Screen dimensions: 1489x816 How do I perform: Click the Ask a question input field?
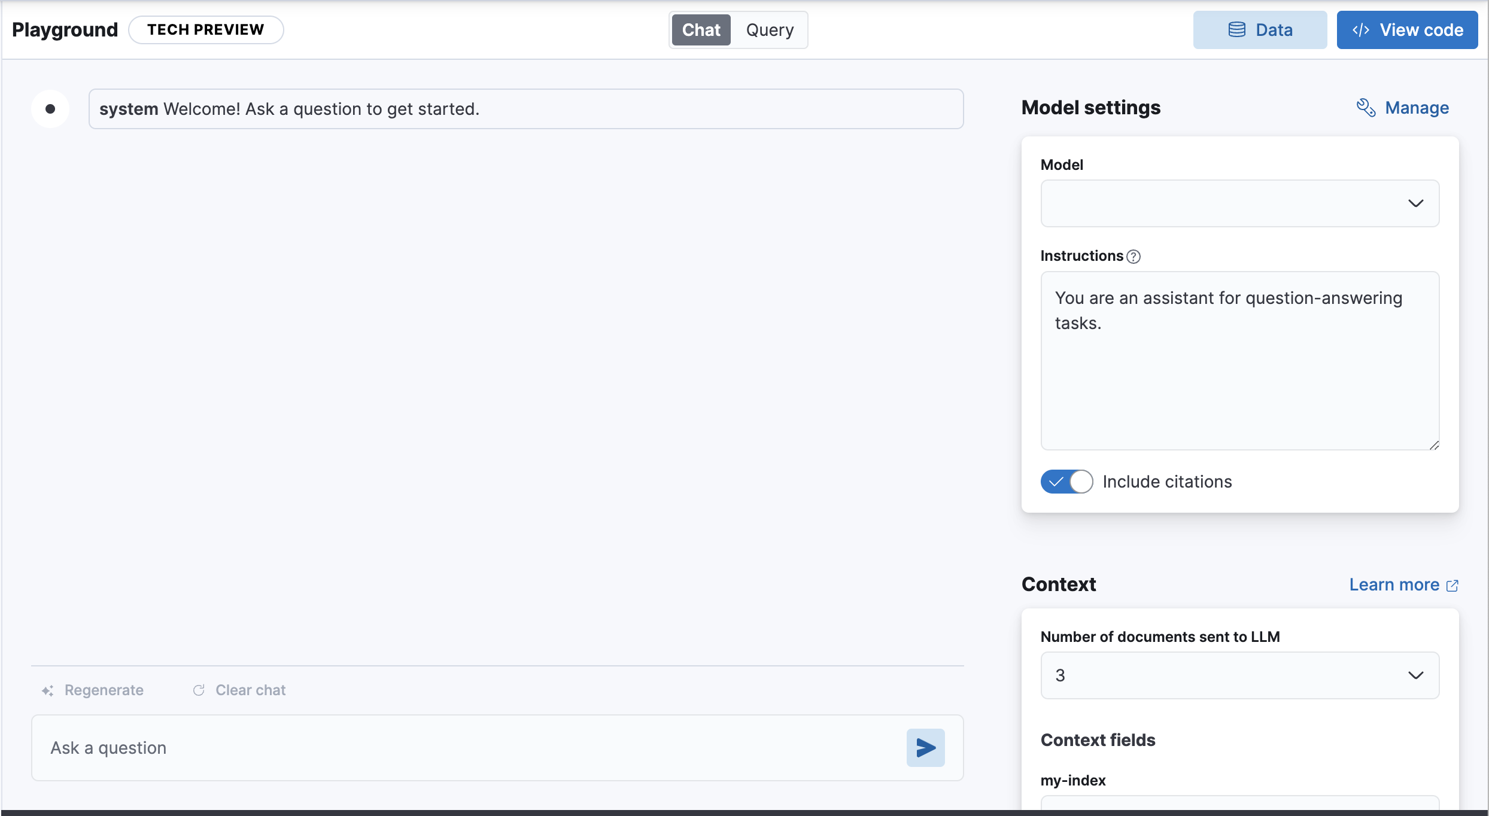419,747
